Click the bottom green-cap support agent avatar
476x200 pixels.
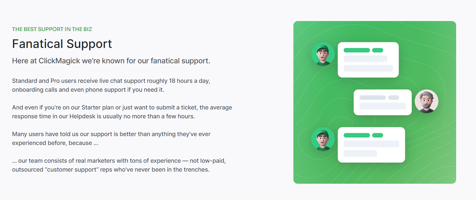point(323,139)
